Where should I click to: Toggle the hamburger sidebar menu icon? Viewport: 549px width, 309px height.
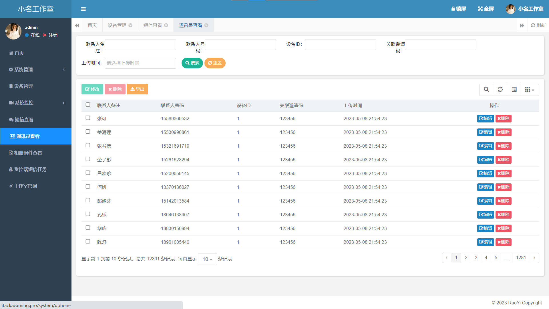click(x=83, y=9)
